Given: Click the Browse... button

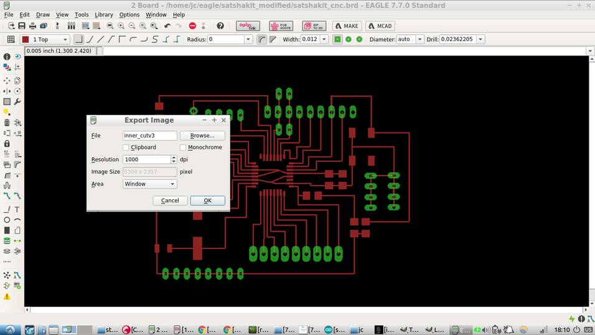Looking at the screenshot, I should coord(202,136).
